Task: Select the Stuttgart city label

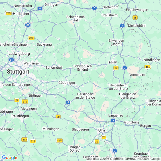Action: pos(18,72)
